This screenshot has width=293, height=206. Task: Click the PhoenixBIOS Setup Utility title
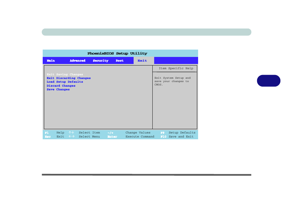(x=117, y=54)
